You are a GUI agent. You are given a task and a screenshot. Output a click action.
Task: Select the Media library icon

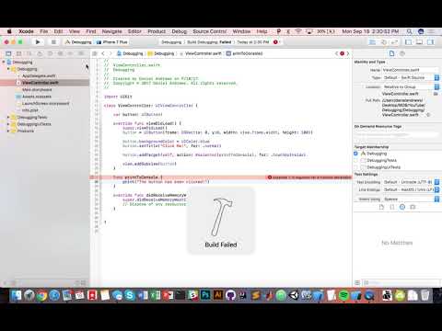(x=413, y=207)
